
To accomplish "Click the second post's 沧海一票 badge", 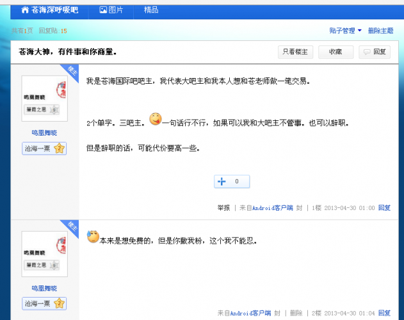I will tap(44, 303).
